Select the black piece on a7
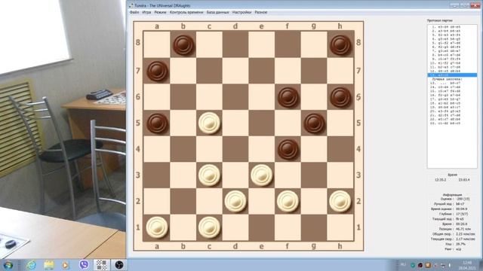This screenshot has height=271, width=483. click(x=157, y=72)
